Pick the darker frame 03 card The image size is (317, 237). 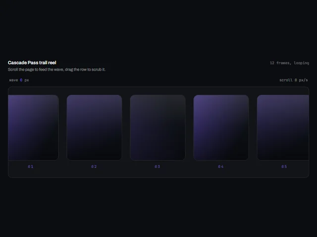(x=158, y=127)
